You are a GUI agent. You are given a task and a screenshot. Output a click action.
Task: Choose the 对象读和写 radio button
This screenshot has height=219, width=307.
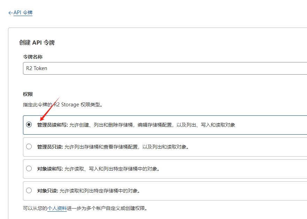coord(29,169)
